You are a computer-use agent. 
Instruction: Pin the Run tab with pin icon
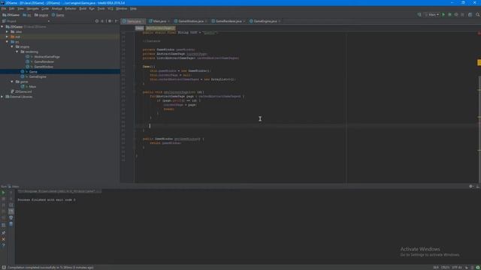(3, 233)
